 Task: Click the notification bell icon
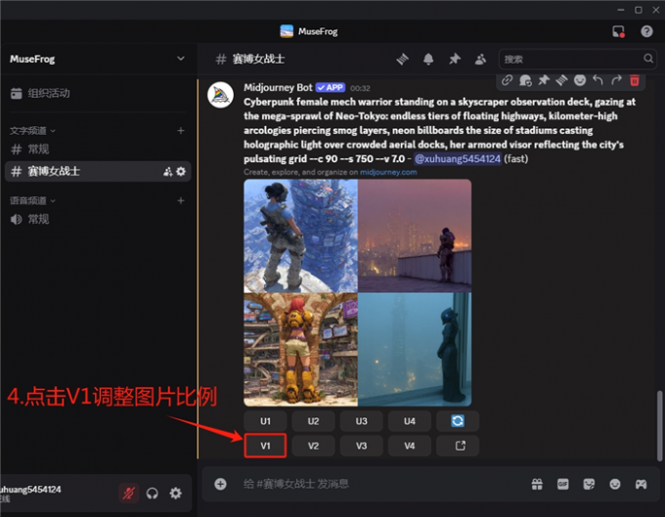pos(428,59)
